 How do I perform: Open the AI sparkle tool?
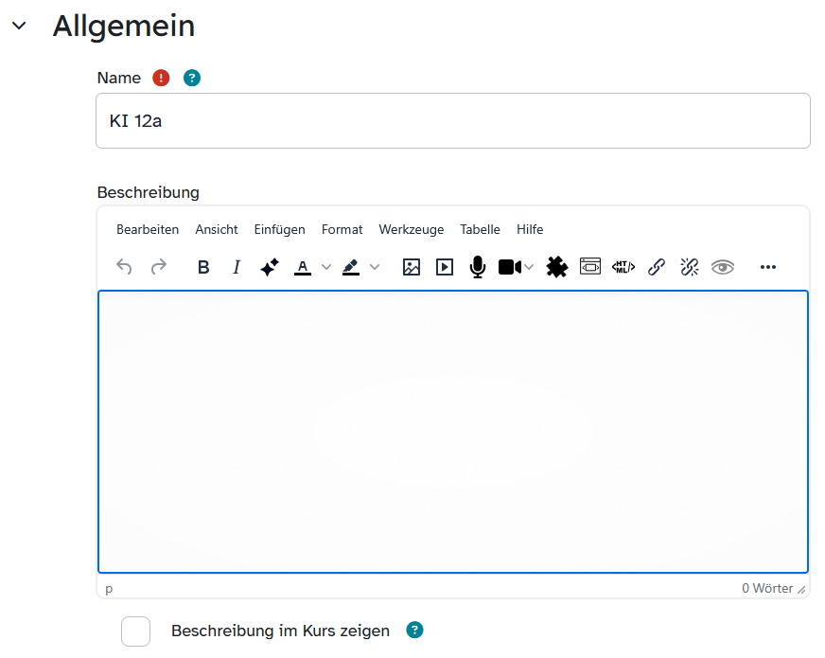coord(269,267)
